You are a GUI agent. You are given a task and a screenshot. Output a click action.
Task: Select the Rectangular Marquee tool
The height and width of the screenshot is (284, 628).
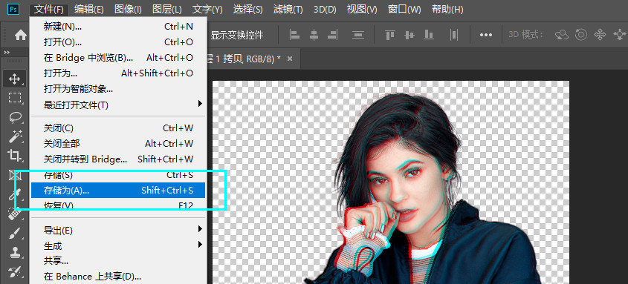[x=14, y=98]
